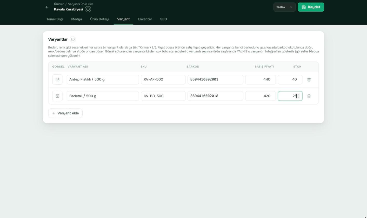This screenshot has width=367, height=218.
Task: Focus the KV-AF-500 SKU field
Action: [163, 79]
